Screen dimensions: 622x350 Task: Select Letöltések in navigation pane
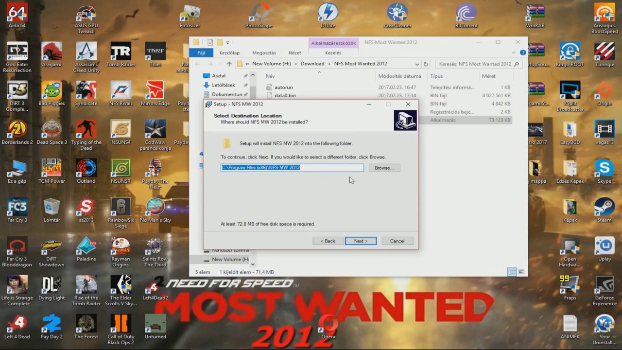click(224, 85)
